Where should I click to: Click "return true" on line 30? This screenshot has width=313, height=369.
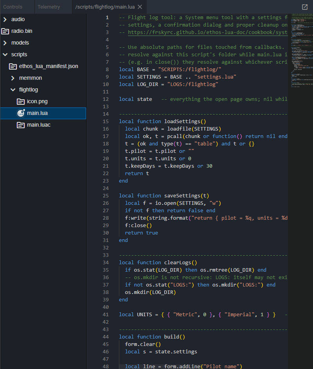(x=142, y=233)
